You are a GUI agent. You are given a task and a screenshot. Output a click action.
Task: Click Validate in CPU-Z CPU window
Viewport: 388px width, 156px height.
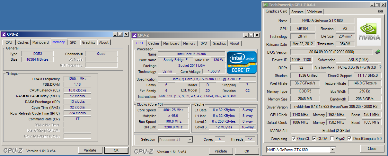221,151
